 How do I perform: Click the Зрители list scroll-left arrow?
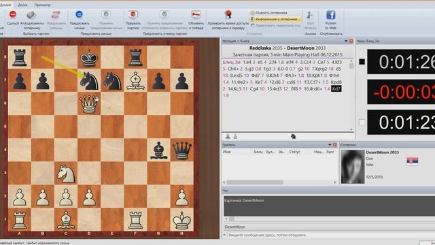[x=224, y=182]
